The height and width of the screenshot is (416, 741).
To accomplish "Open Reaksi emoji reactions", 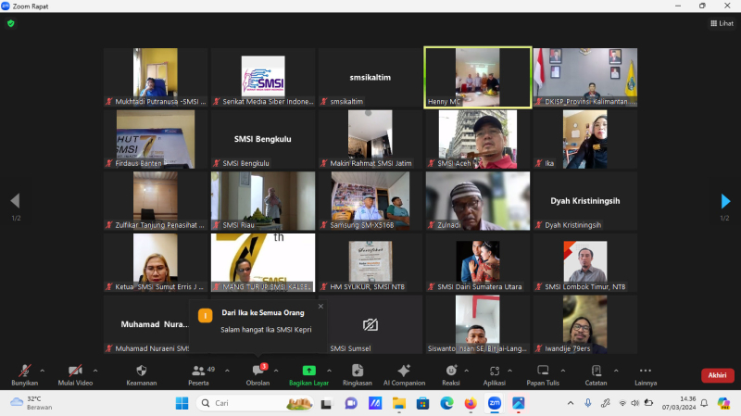I will coord(451,373).
